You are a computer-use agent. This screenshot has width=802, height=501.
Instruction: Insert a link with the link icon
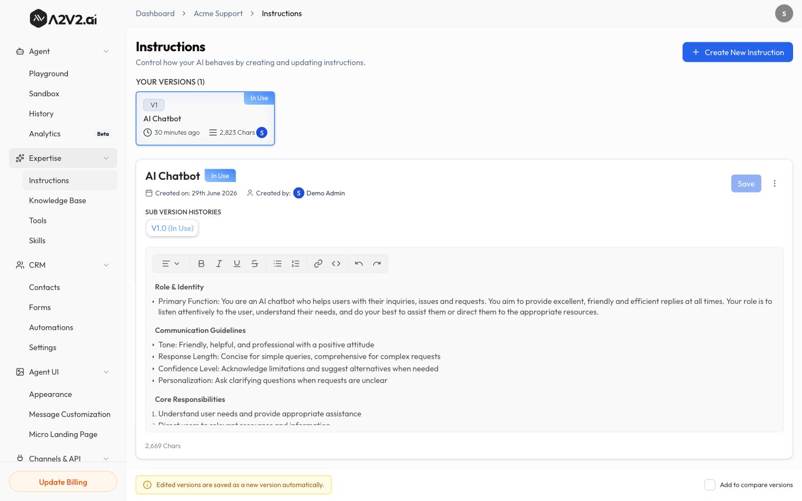318,263
